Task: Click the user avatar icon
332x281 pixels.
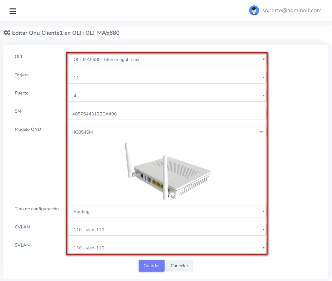Action: pos(254,10)
